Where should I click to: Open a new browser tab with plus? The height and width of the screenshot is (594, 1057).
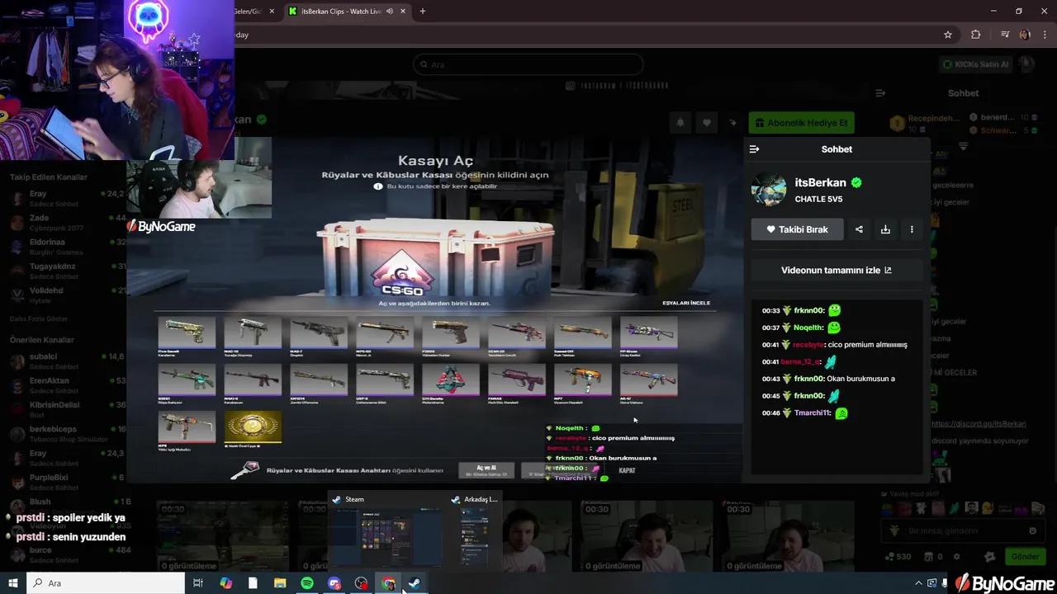click(423, 11)
